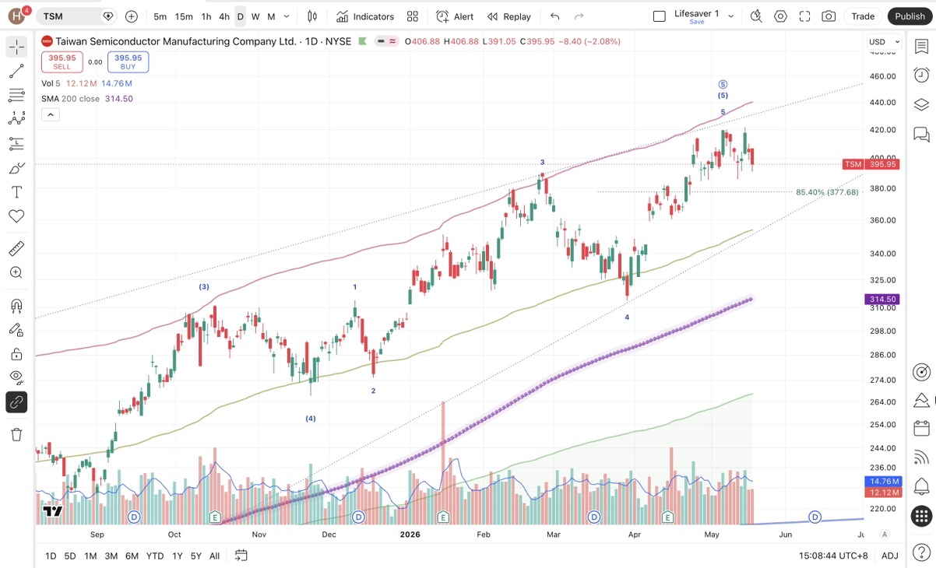Take a chart snapshot with camera
The image size is (936, 568).
[x=829, y=16]
